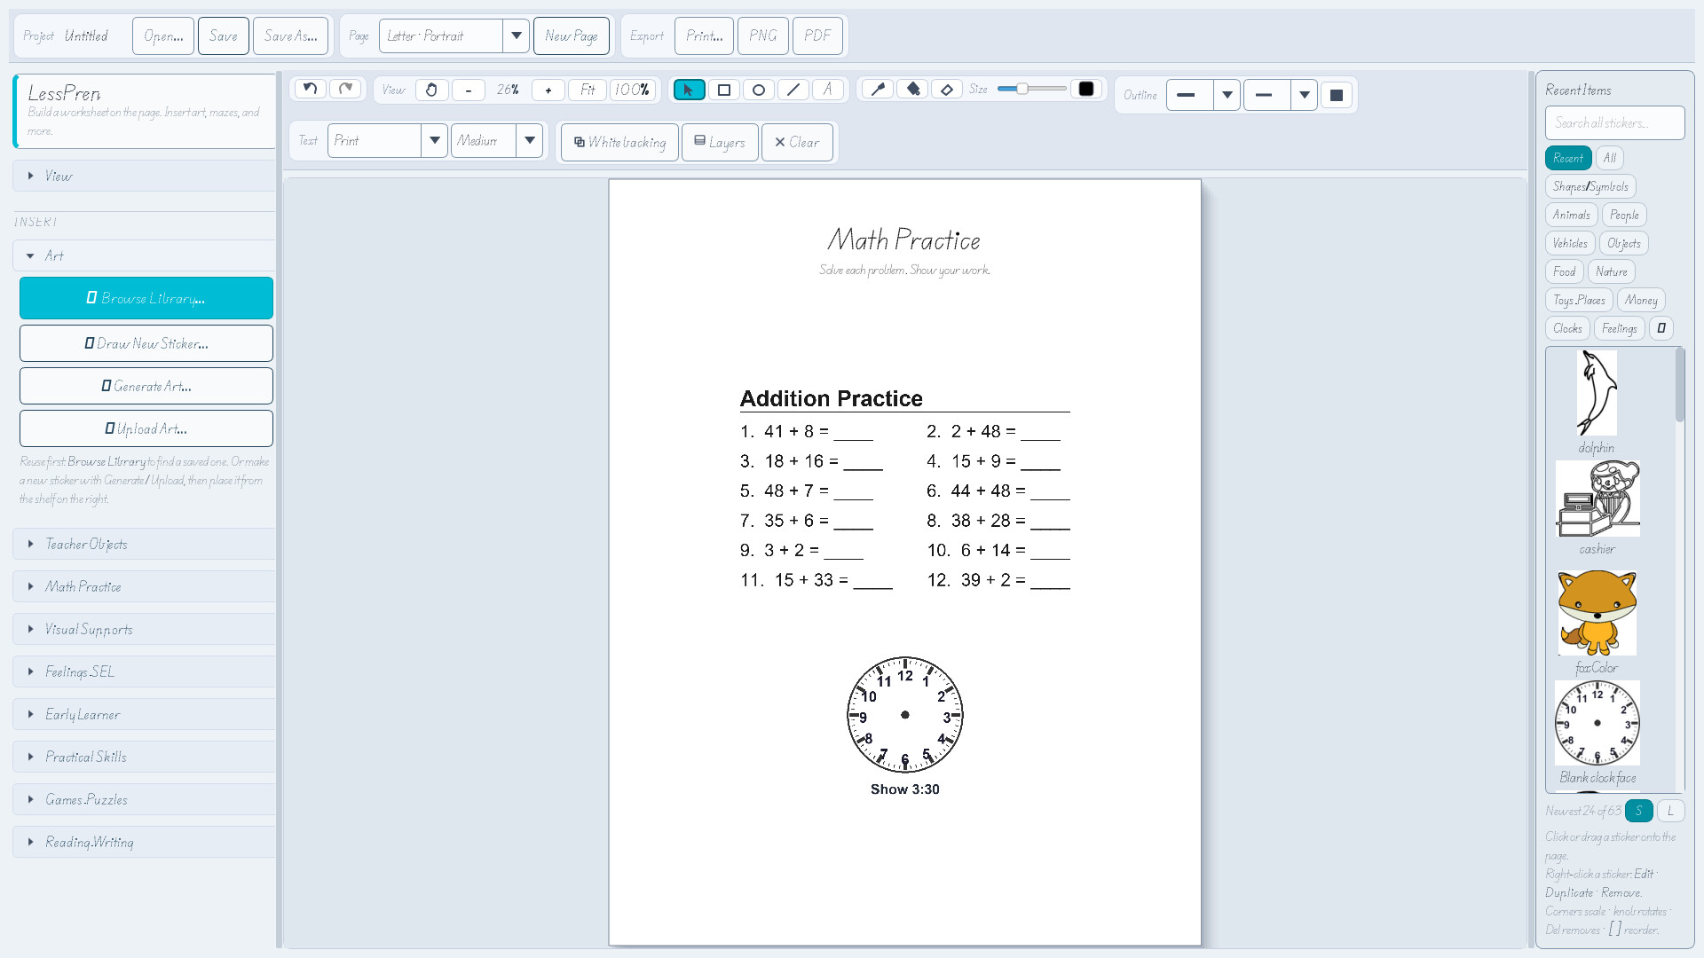Expand the Teacher Objects section
Viewport: 1704px width, 958px height.
click(144, 544)
